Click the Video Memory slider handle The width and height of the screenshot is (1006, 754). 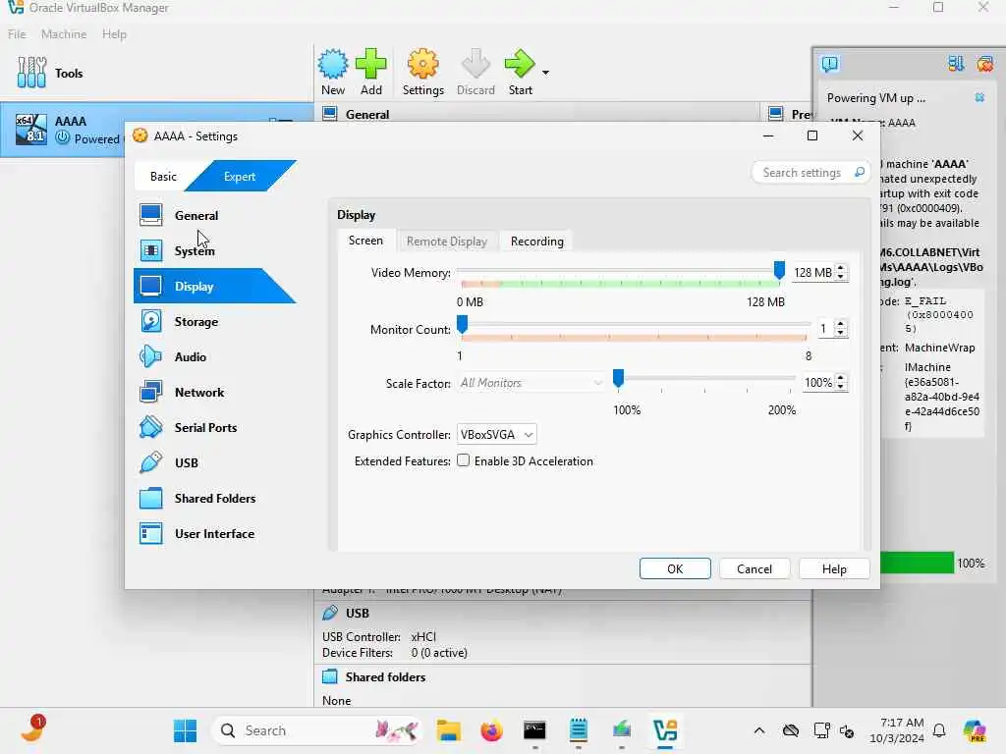click(779, 271)
